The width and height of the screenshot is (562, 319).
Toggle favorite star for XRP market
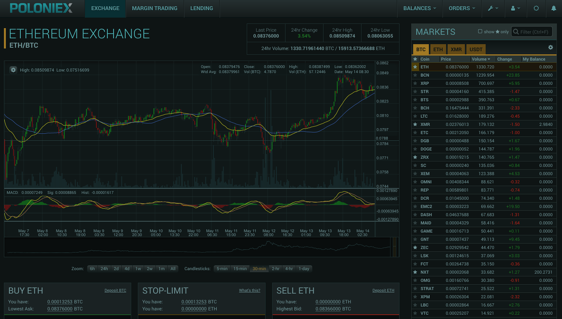pyautogui.click(x=415, y=83)
